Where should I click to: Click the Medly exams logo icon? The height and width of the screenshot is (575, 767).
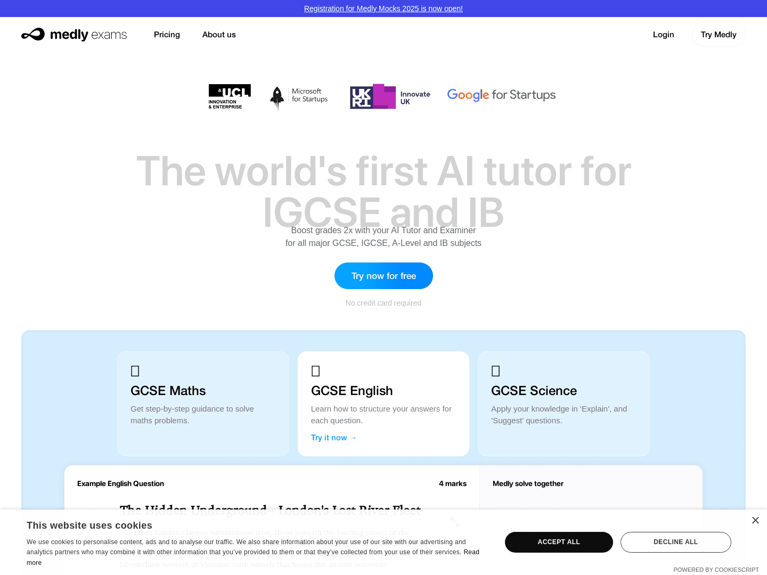[x=32, y=34]
